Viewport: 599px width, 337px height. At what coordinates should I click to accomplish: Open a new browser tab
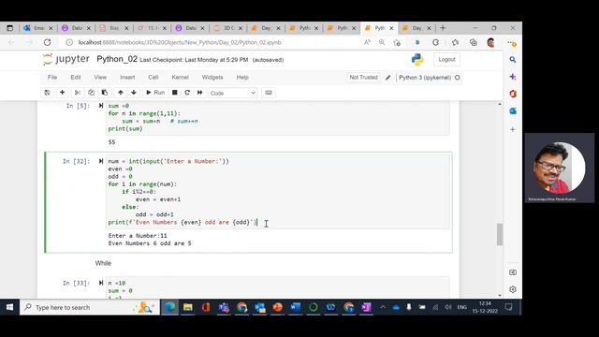[x=443, y=28]
